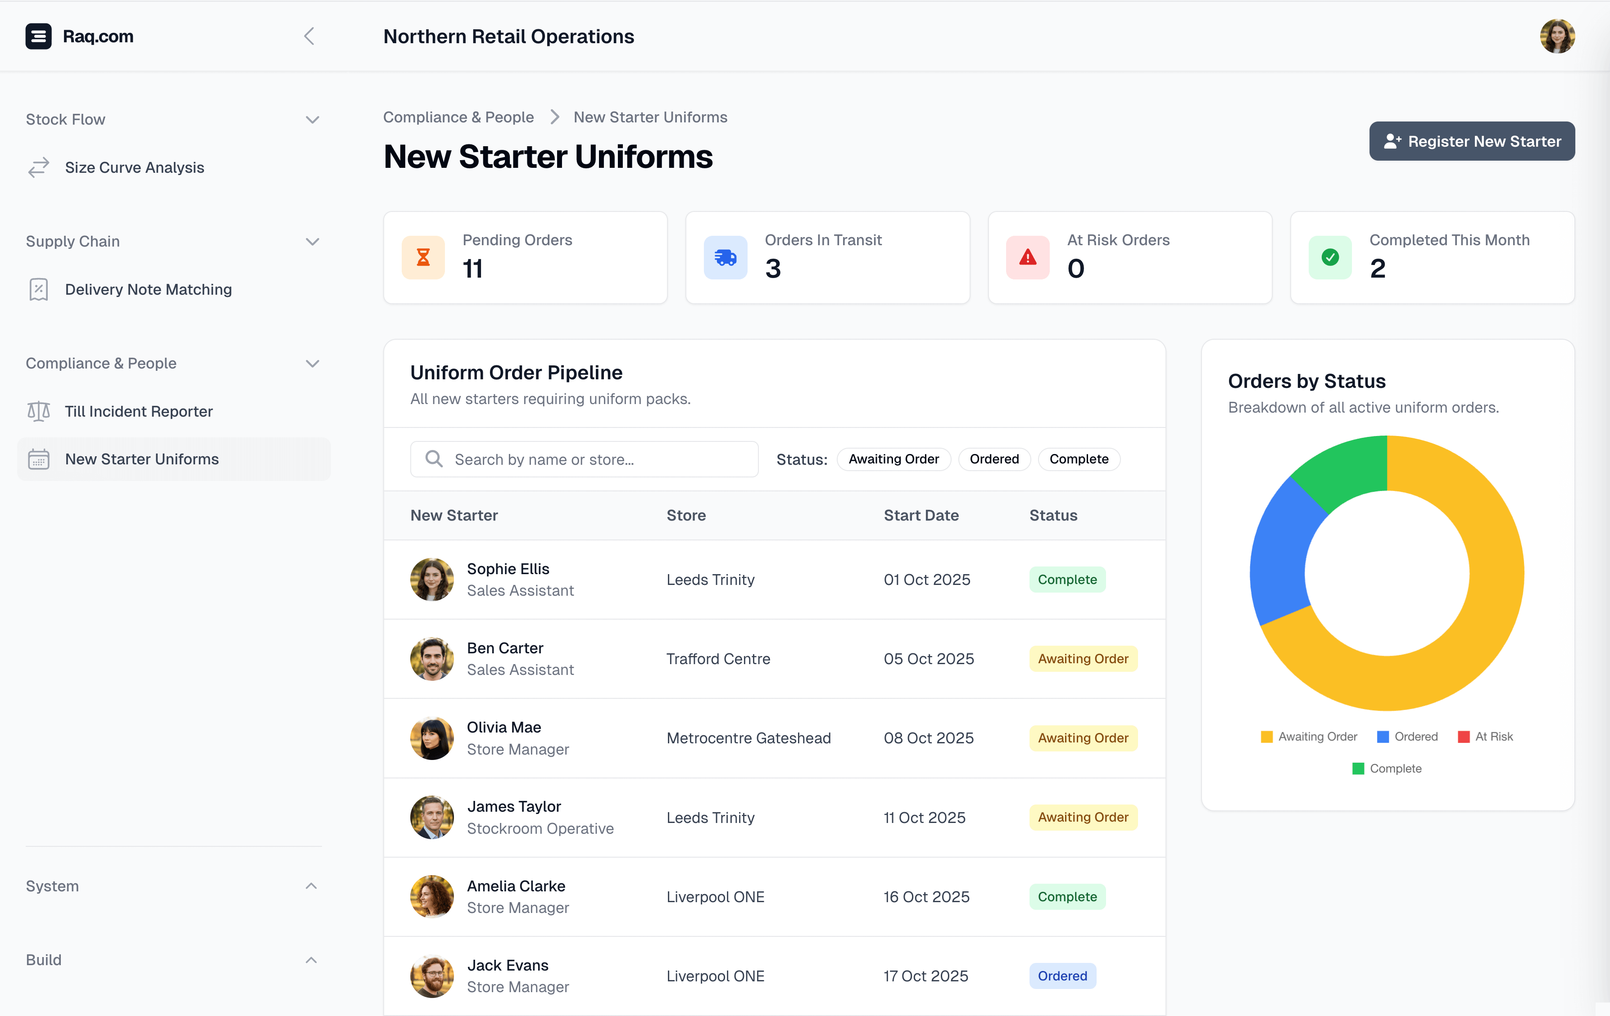Click the Raq.com logo icon
Image resolution: width=1610 pixels, height=1016 pixels.
click(x=38, y=36)
